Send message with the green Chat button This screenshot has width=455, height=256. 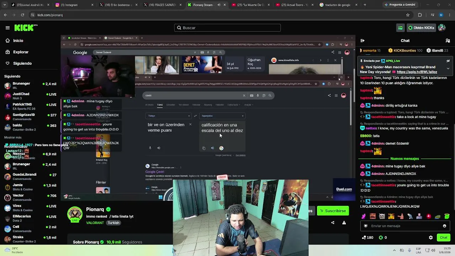click(443, 238)
